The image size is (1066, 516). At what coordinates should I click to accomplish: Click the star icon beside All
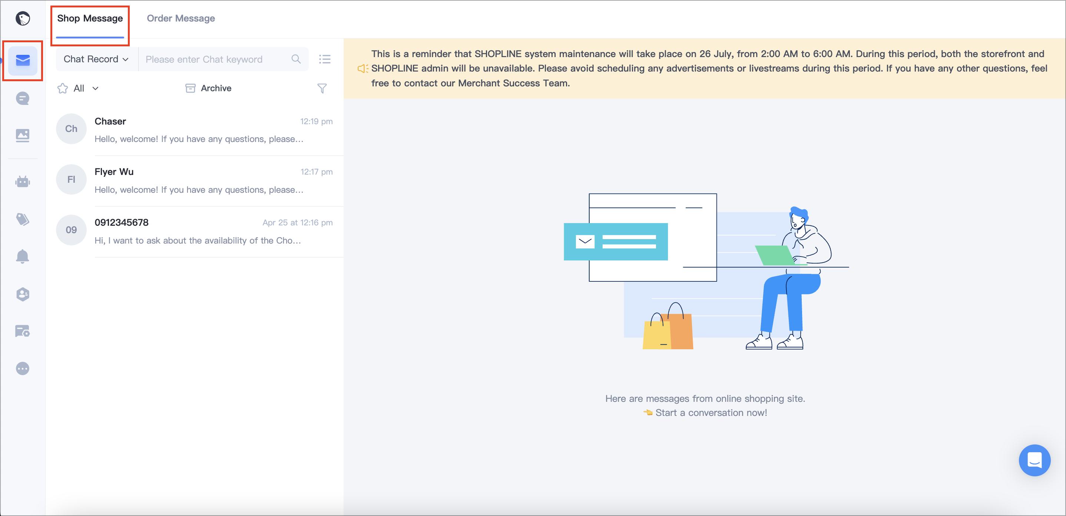63,88
